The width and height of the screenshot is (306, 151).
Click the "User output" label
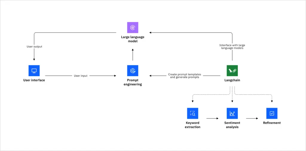34,47
